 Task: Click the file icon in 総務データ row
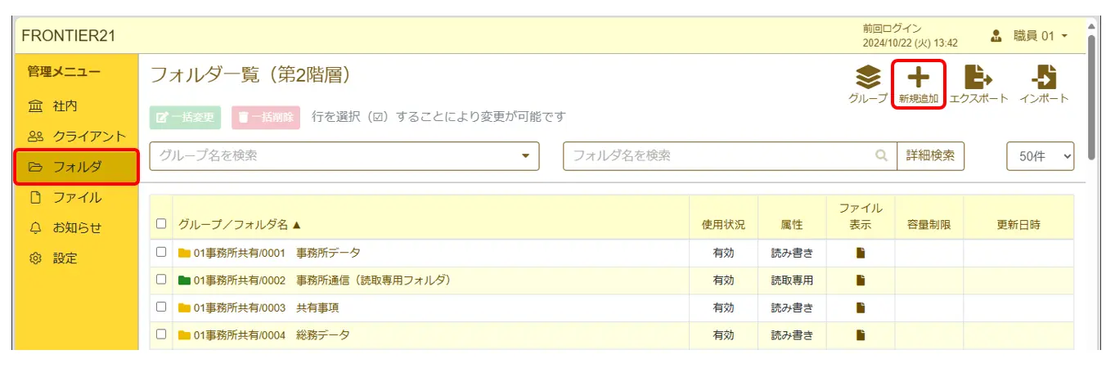coord(861,334)
